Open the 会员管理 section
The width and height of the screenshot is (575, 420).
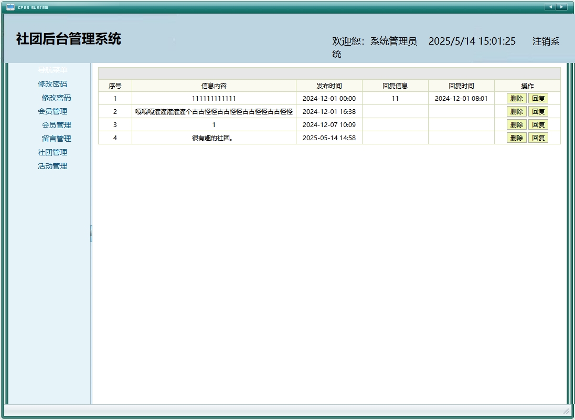tap(53, 111)
